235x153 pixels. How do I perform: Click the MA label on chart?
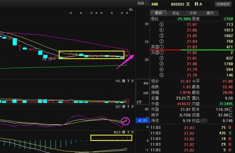click(131, 10)
